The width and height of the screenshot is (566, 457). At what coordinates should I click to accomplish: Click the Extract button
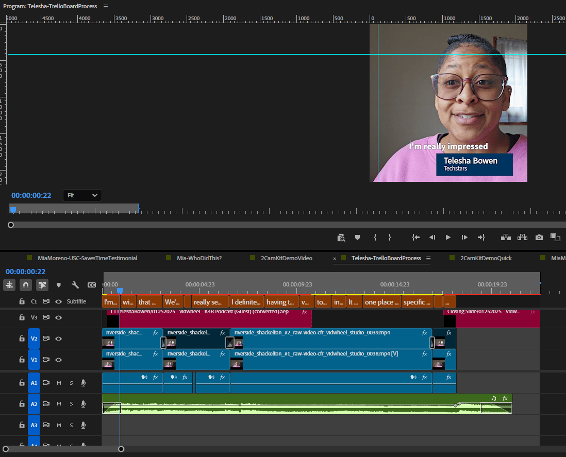[522, 238]
